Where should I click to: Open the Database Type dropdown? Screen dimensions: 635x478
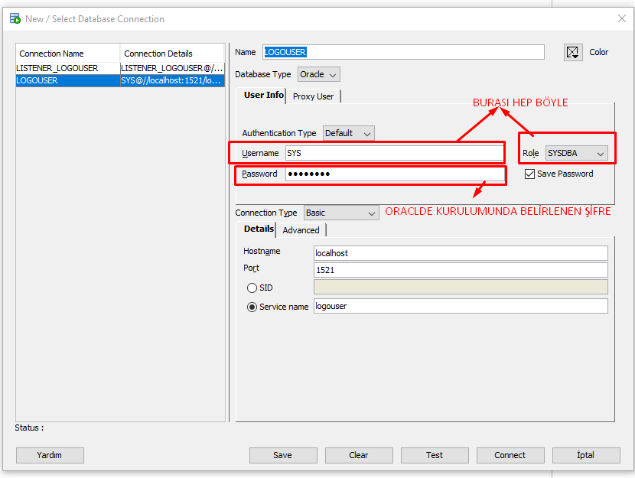(x=319, y=74)
